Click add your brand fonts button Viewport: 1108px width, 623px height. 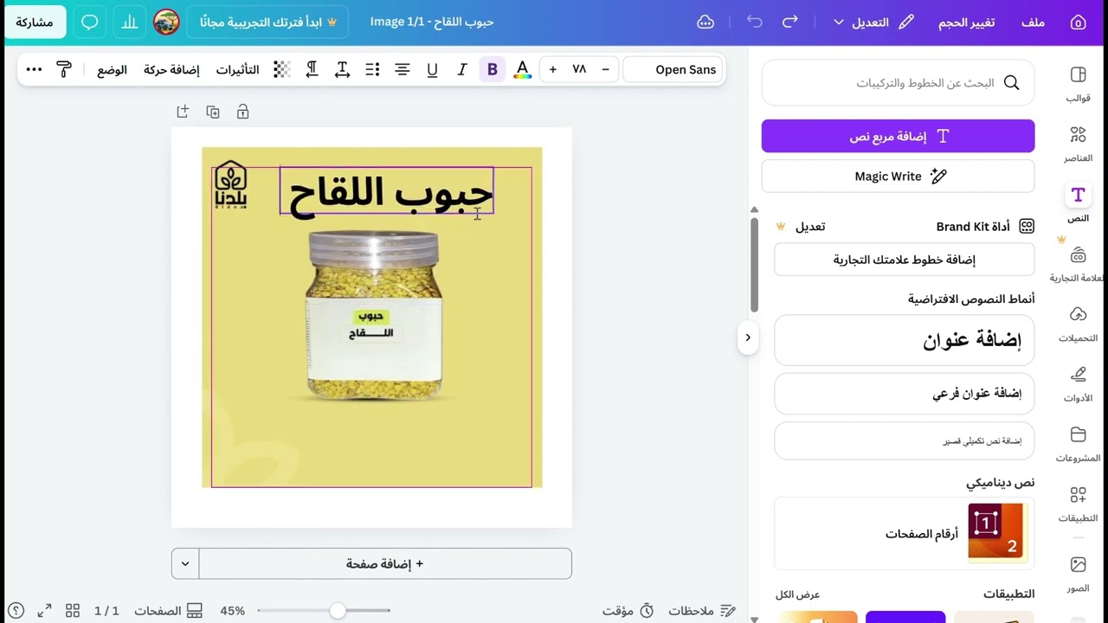(905, 260)
